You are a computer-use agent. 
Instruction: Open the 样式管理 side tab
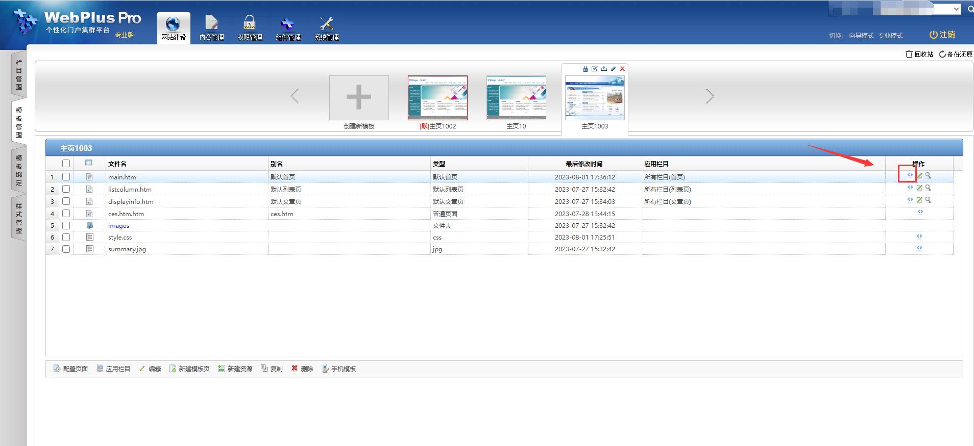tap(19, 218)
